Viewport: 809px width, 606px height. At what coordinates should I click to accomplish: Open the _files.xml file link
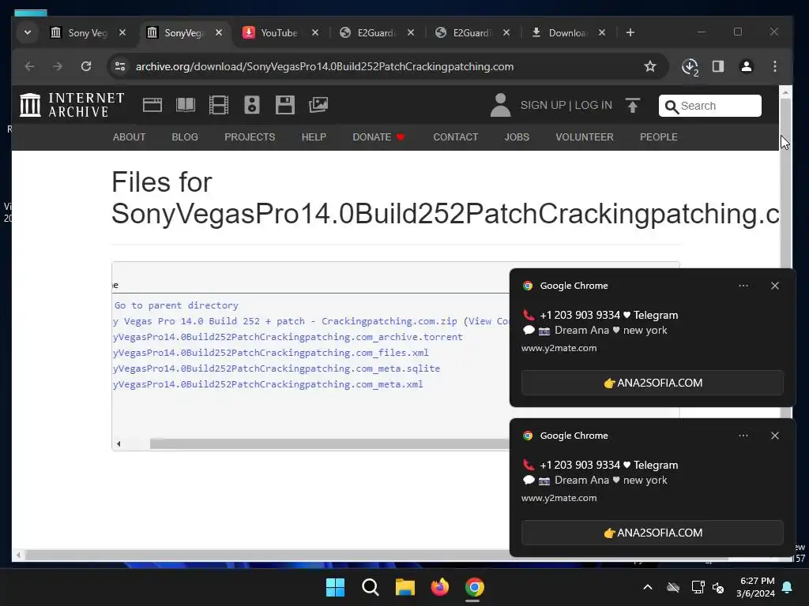pos(271,353)
